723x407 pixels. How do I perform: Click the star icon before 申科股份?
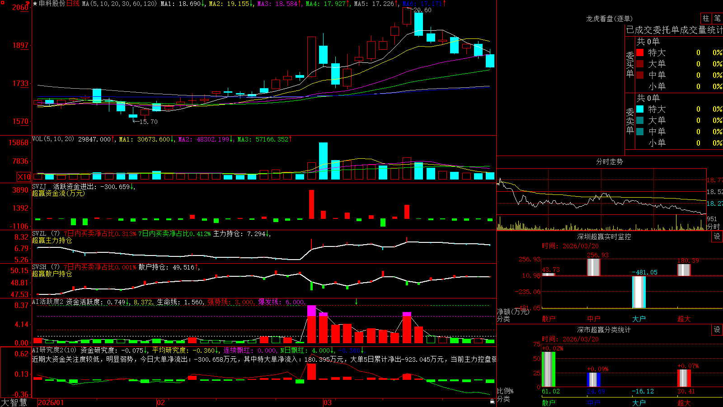[x=35, y=4]
